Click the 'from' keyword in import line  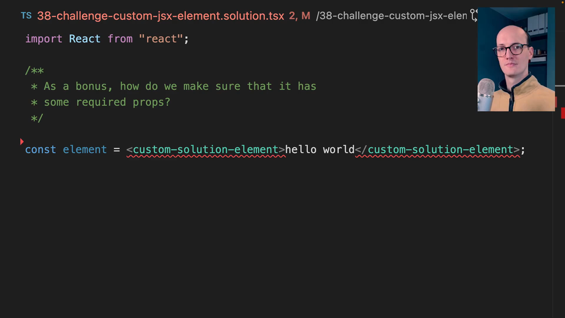coord(119,39)
